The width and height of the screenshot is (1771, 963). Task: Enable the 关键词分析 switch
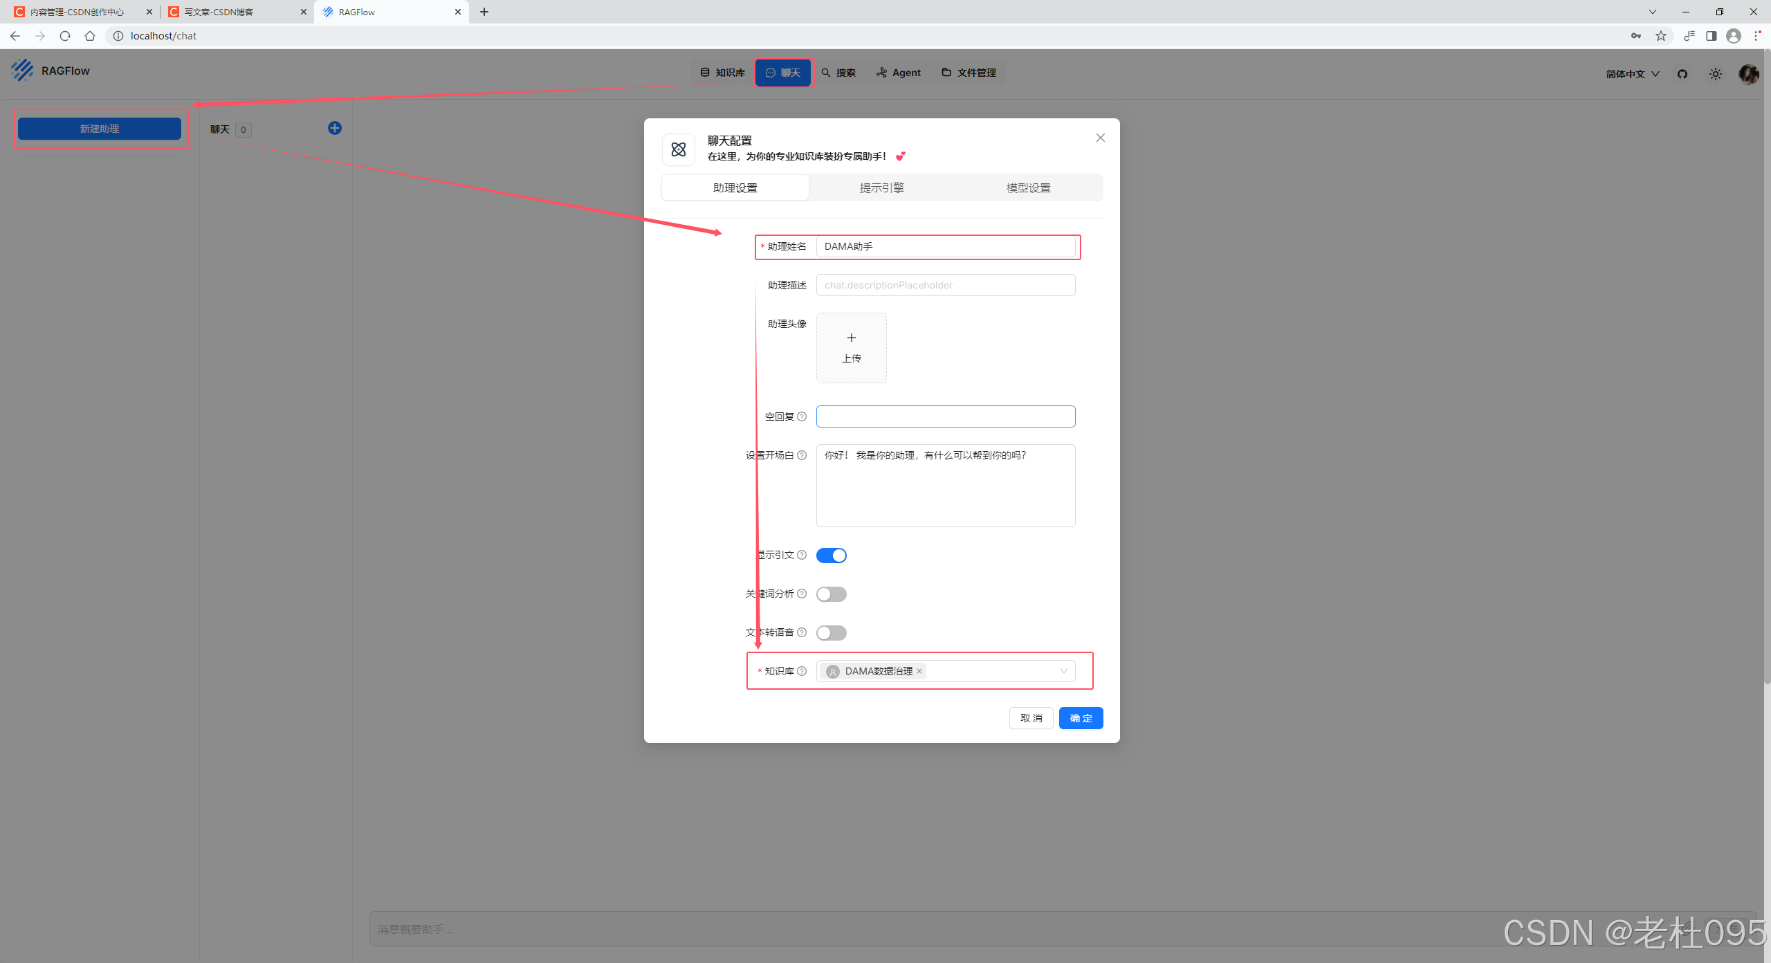coord(831,594)
